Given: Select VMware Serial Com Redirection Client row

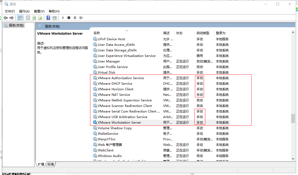Looking at the screenshot, I should tap(161, 111).
